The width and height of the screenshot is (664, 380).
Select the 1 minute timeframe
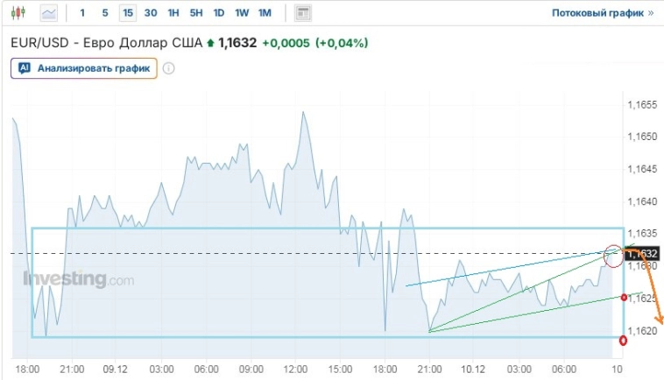(x=83, y=13)
